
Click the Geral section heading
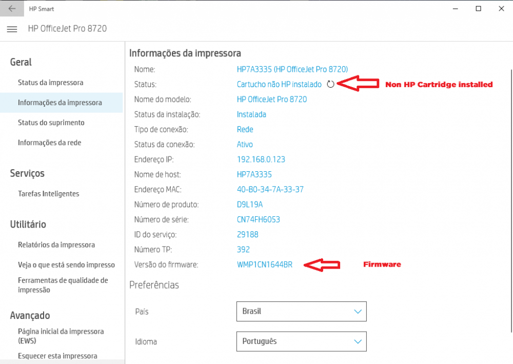[21, 62]
